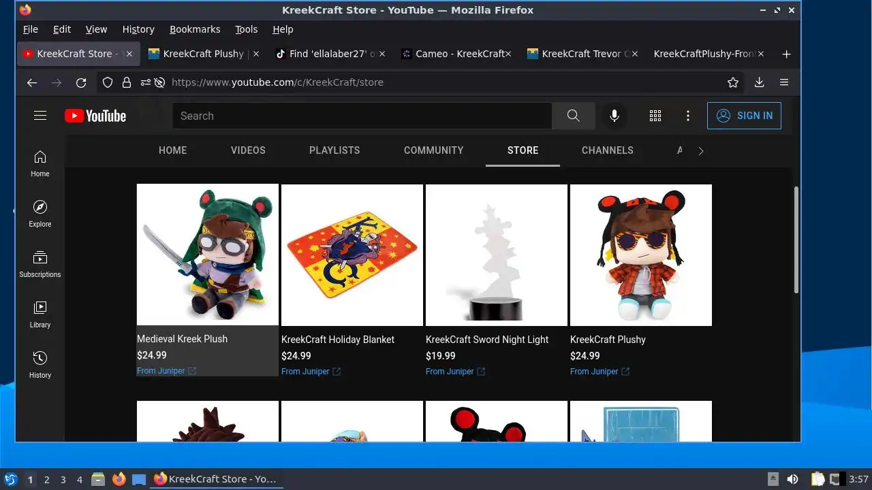872x490 pixels.
Task: Close the KreekCraft Store tab
Action: pos(129,54)
